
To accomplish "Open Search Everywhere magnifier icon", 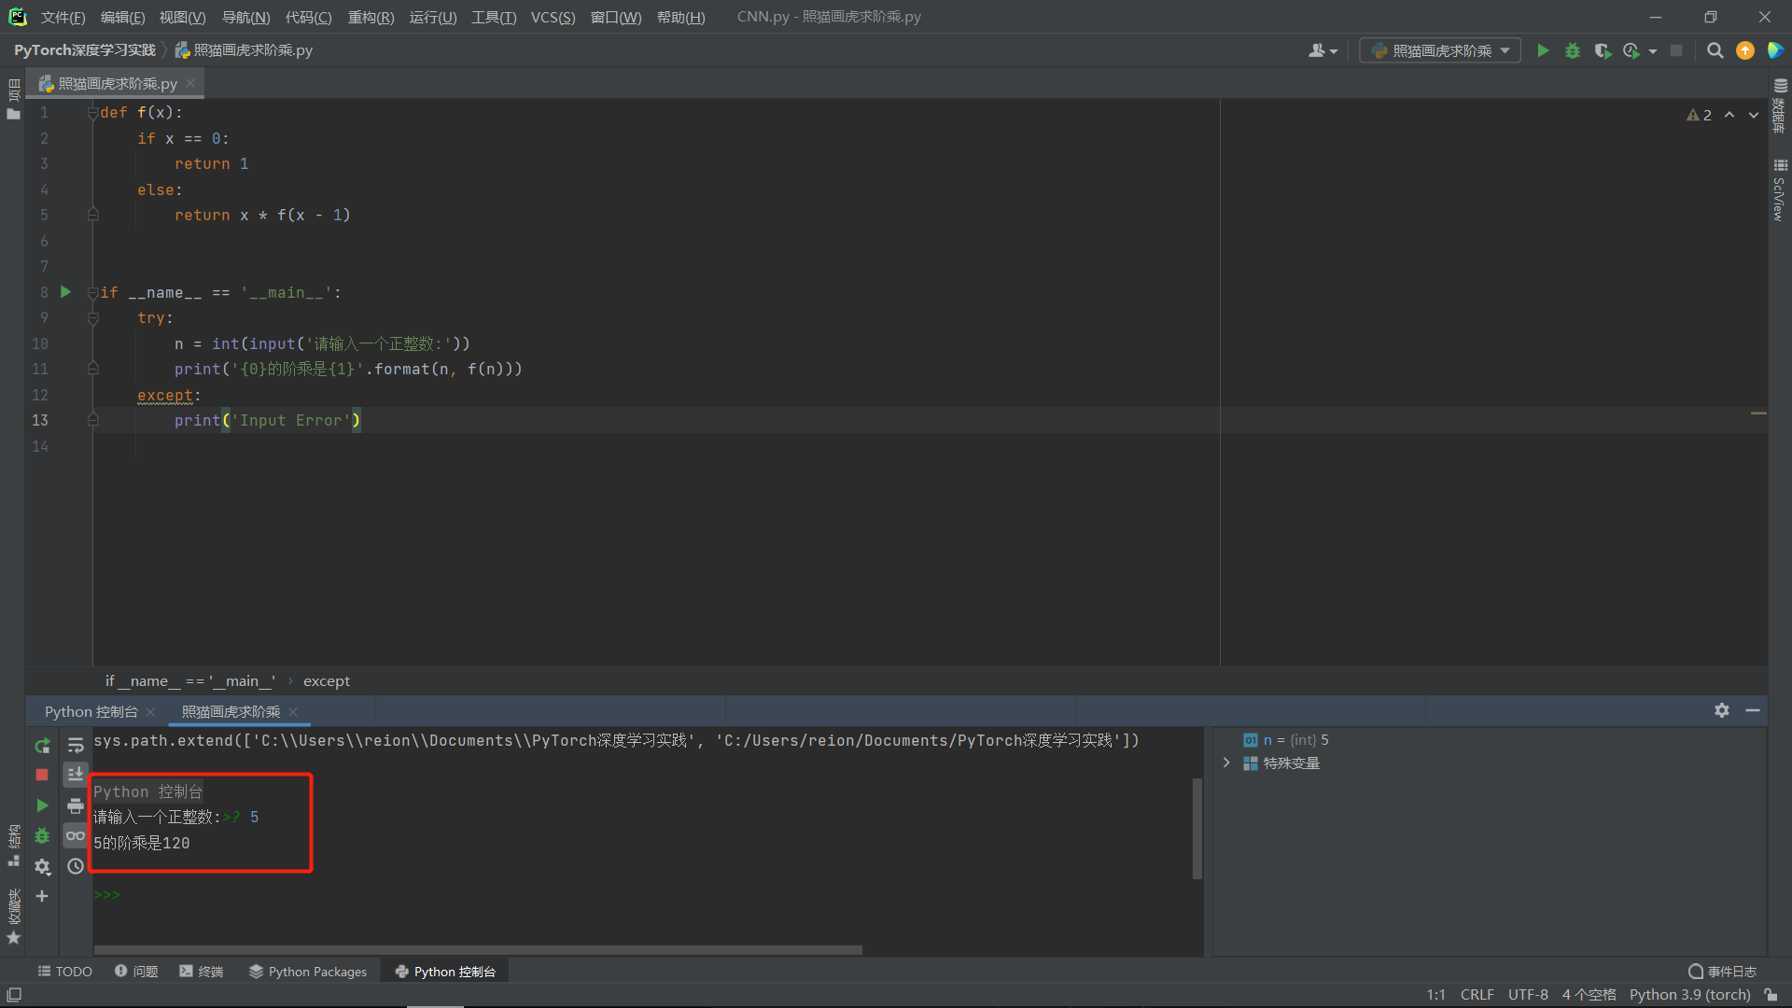I will point(1715,51).
